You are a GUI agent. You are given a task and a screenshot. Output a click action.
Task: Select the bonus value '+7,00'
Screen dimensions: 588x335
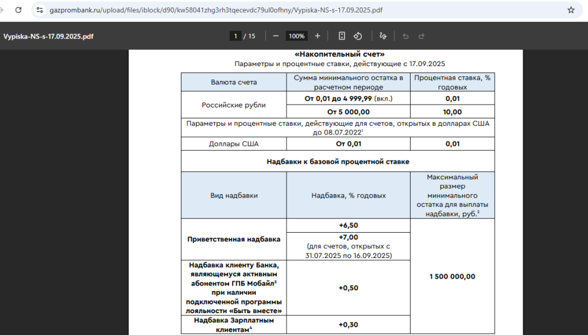click(349, 237)
